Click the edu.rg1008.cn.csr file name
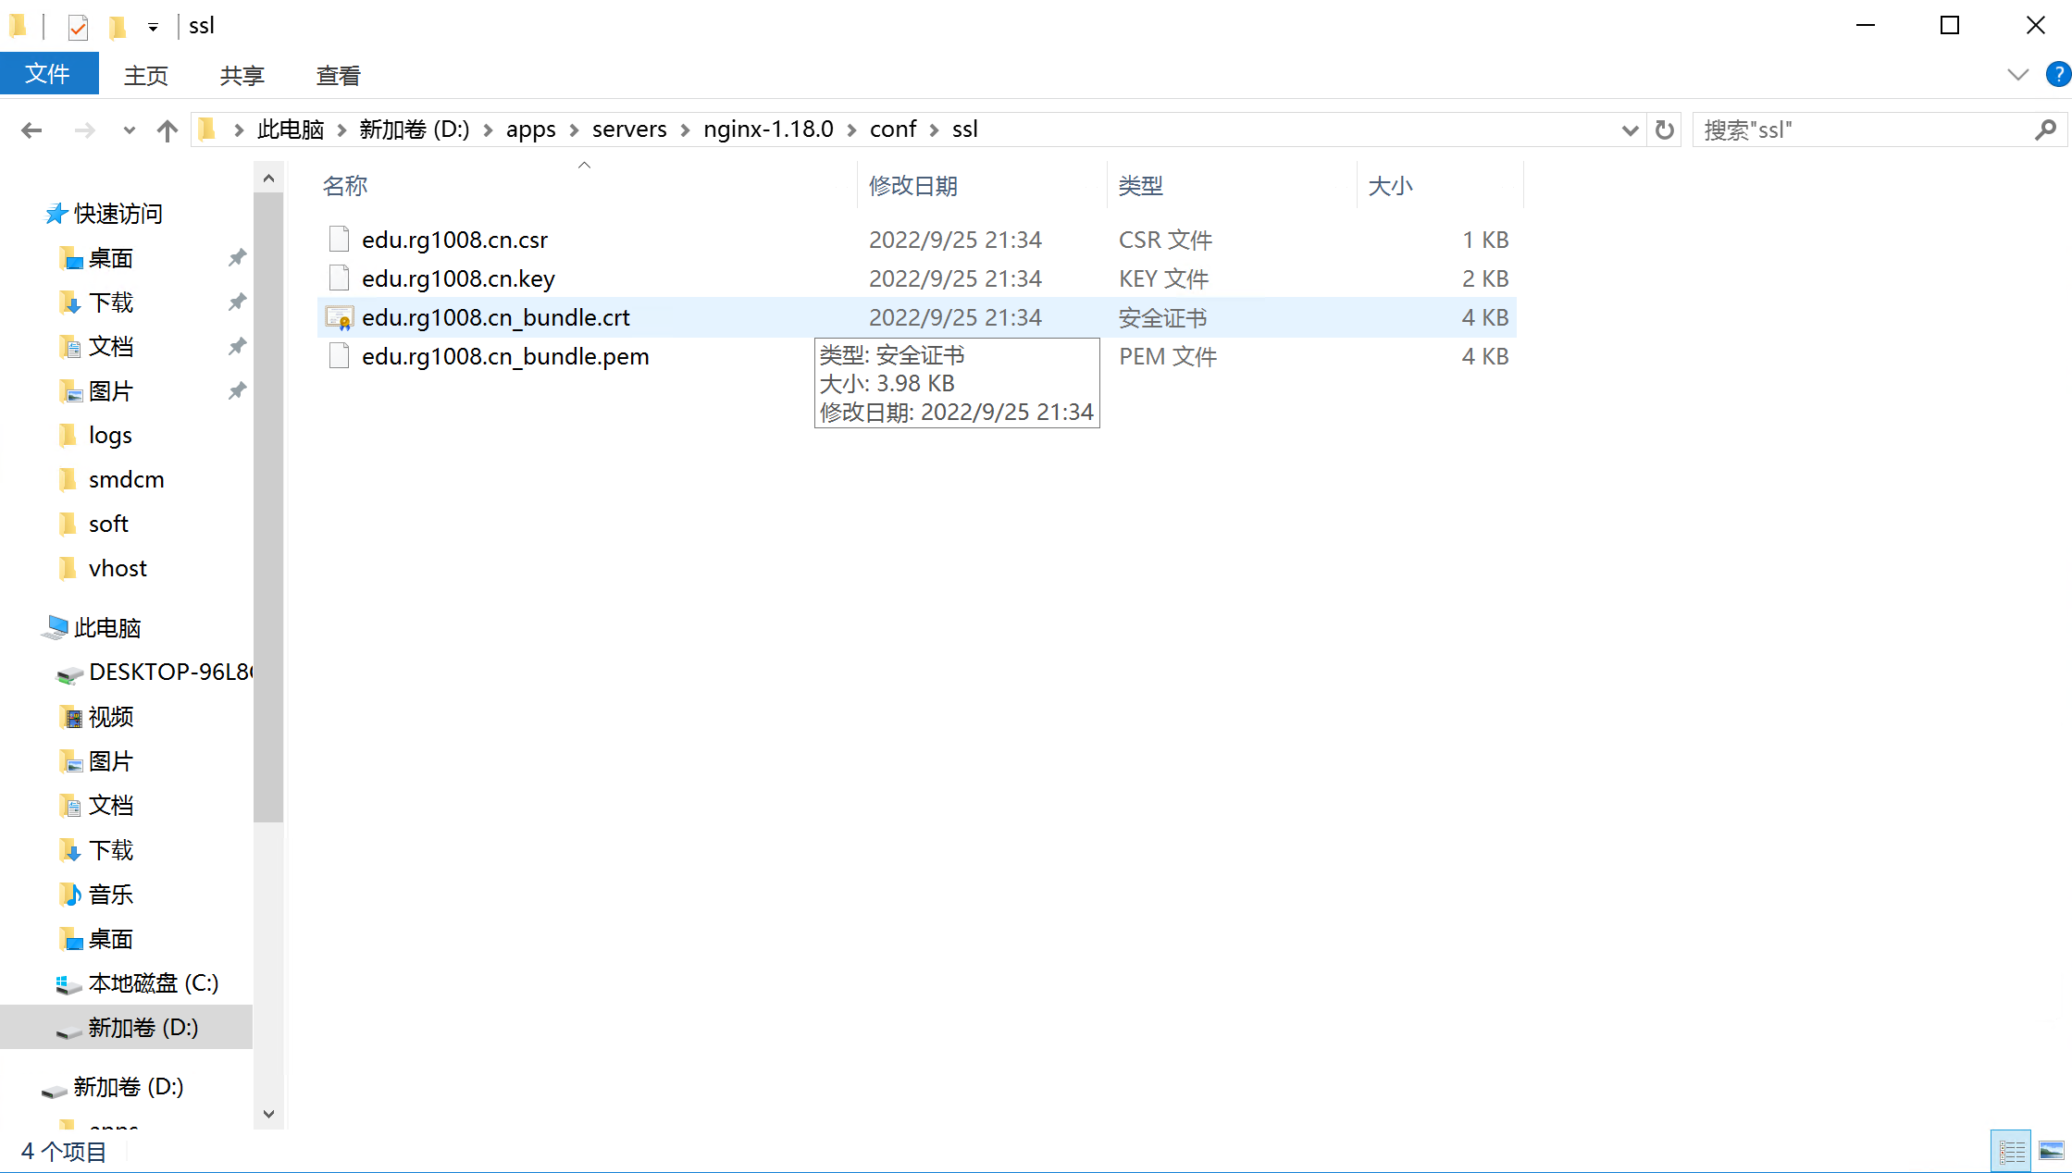 coord(454,240)
